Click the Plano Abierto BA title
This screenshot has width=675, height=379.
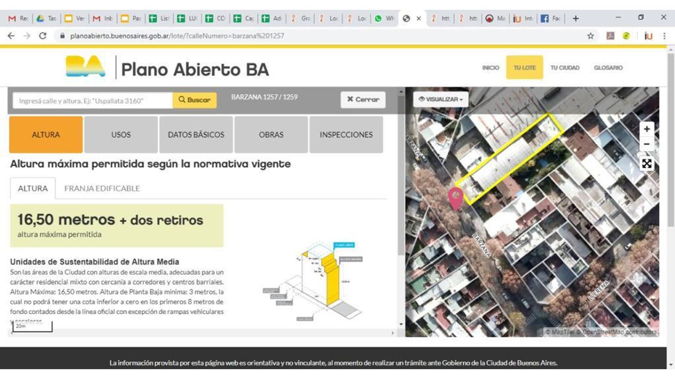pos(195,69)
